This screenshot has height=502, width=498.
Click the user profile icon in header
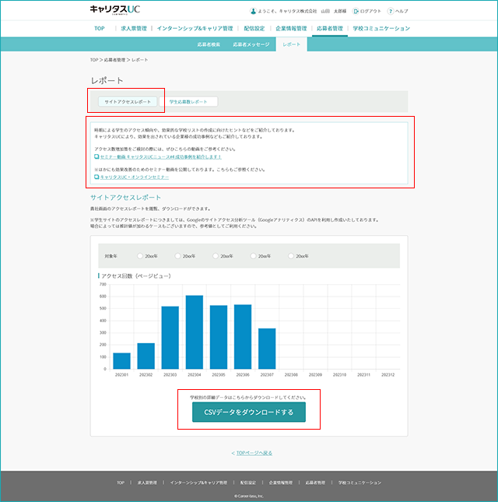(253, 11)
